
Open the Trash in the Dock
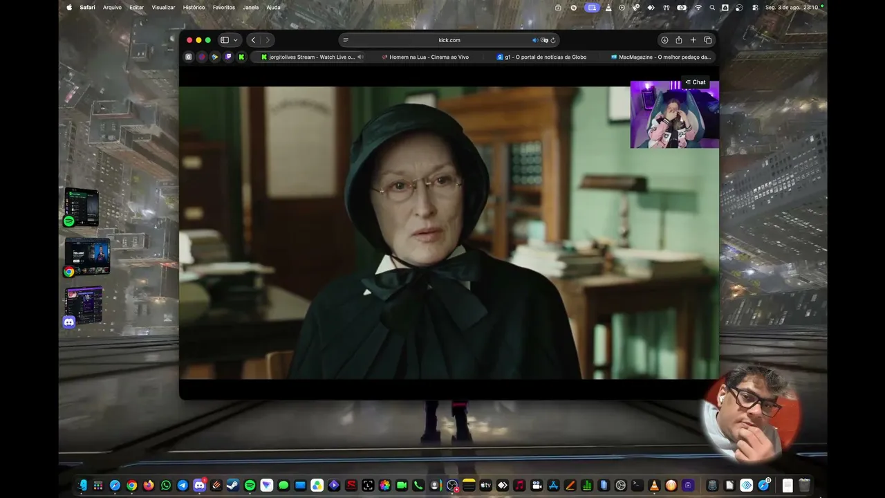804,486
